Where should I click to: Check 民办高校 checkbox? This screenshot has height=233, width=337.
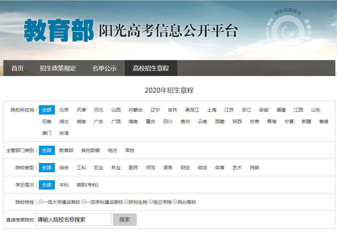pyautogui.click(x=175, y=201)
